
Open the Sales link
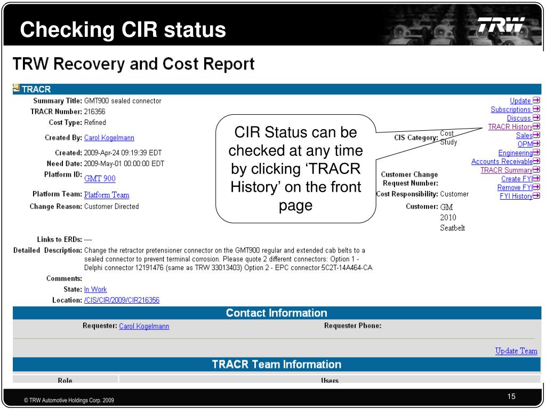coord(524,135)
